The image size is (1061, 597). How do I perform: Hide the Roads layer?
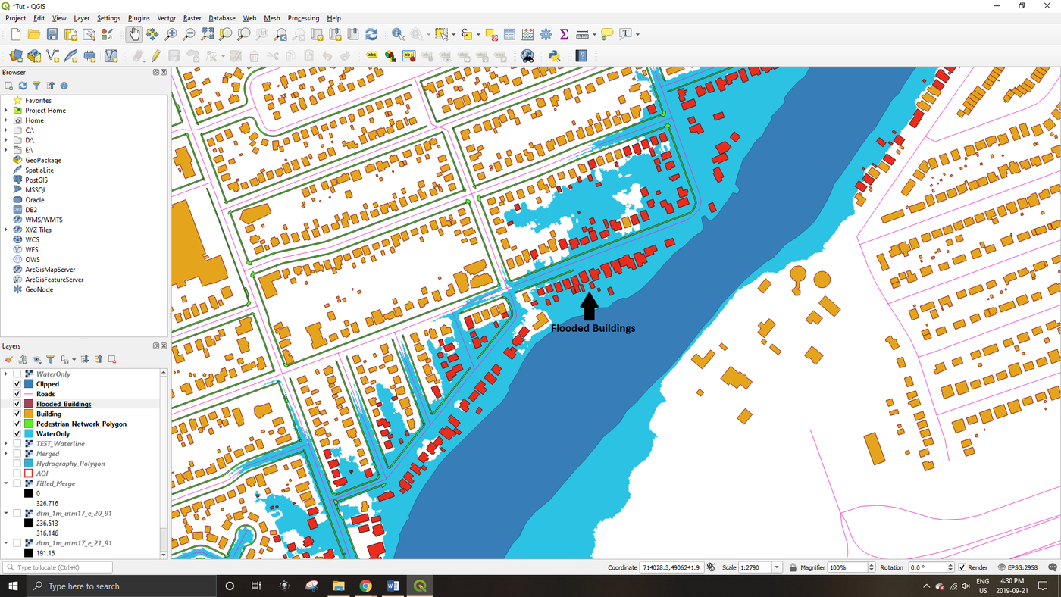coord(17,394)
